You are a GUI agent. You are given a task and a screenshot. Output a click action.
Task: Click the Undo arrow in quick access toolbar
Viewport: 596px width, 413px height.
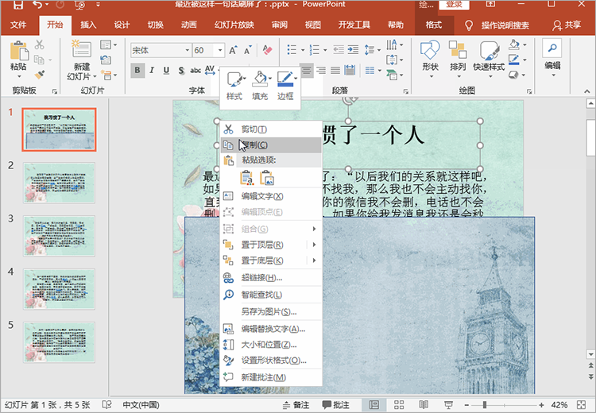(37, 5)
